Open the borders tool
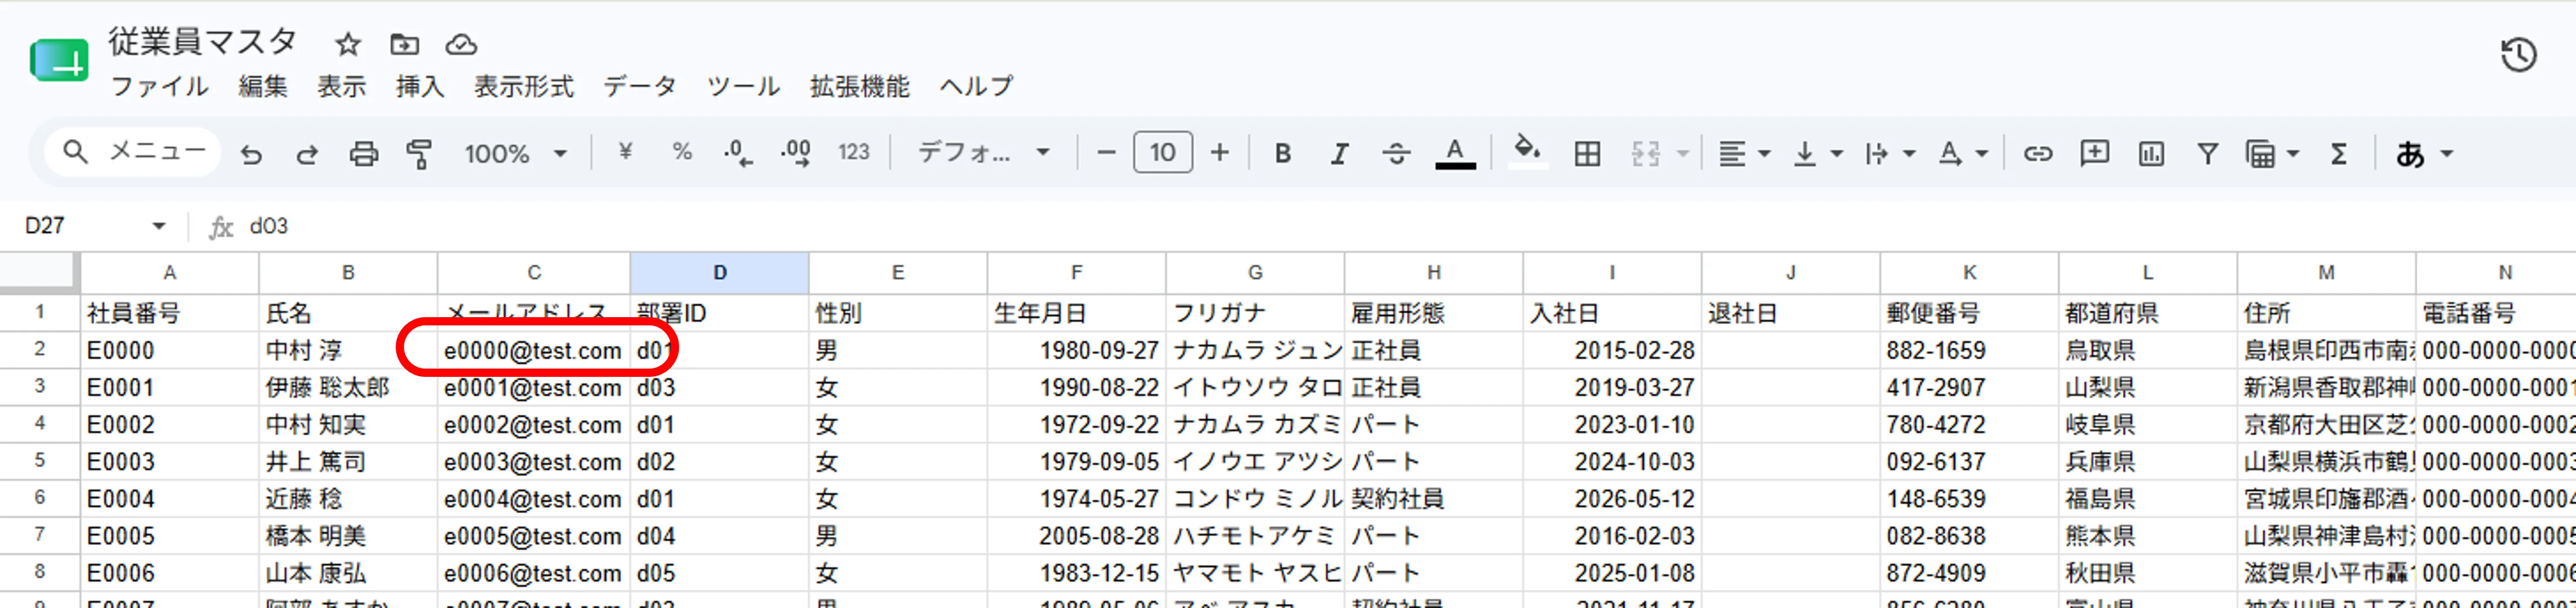 click(x=1587, y=153)
